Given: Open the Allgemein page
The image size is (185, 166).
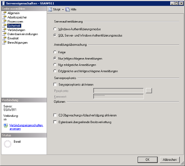Looking at the screenshot, I should pos(14,13).
